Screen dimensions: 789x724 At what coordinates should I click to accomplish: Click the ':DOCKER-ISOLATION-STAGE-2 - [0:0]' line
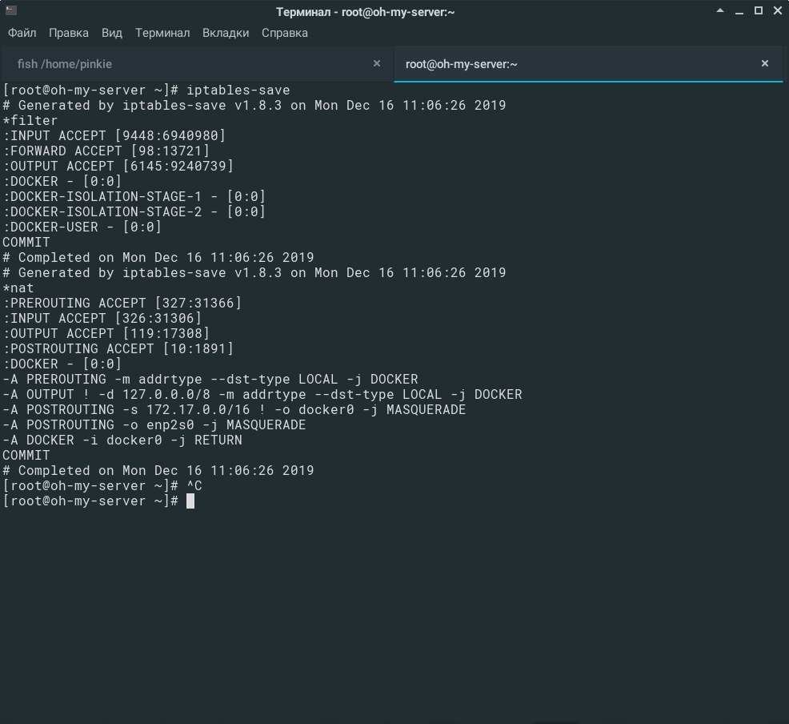coord(134,212)
